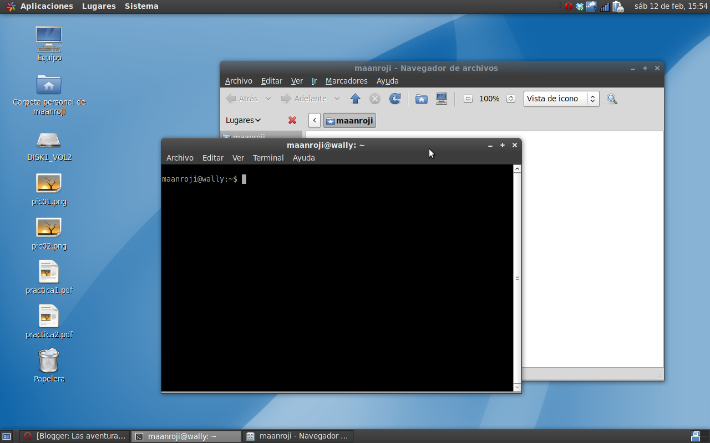Click the path bar left scroll arrow
The image size is (710, 443).
pyautogui.click(x=315, y=120)
